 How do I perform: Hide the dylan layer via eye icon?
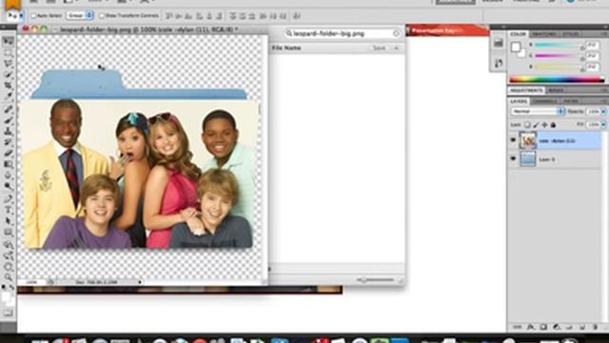[x=513, y=140]
